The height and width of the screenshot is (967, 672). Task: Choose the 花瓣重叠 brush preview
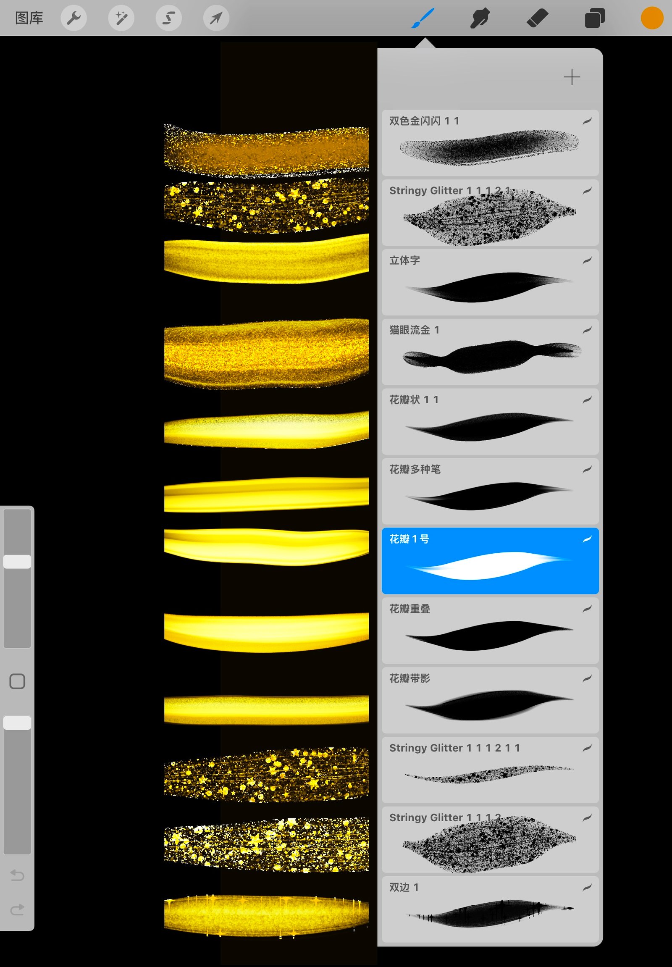click(490, 631)
